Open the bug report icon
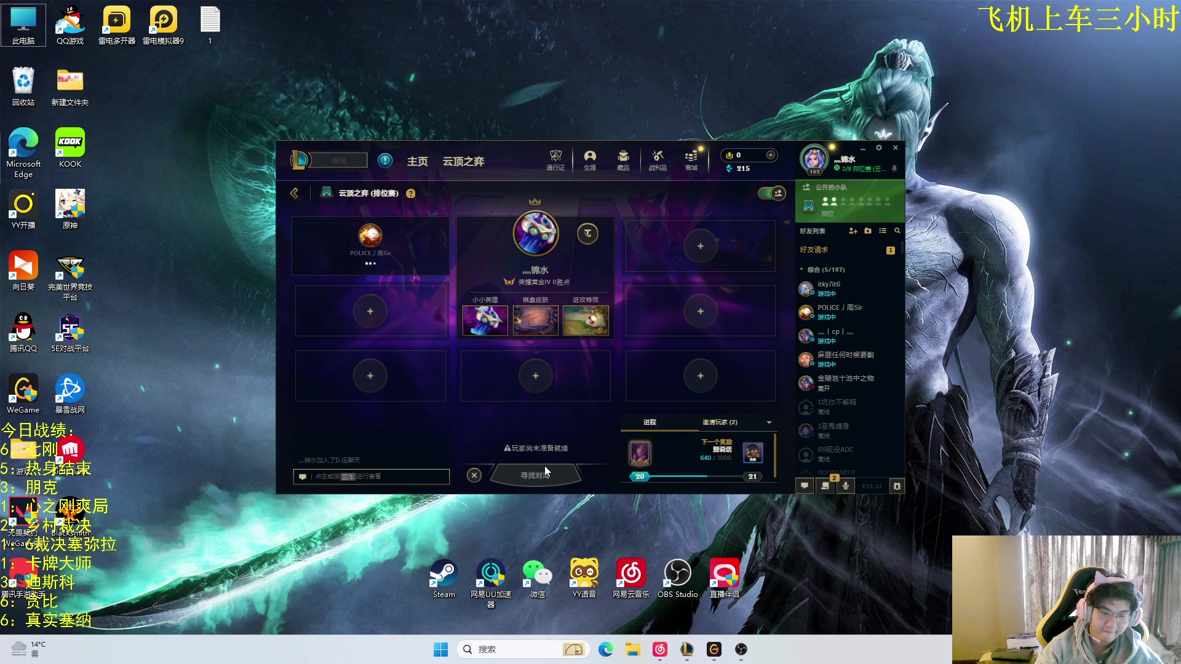 tap(897, 486)
